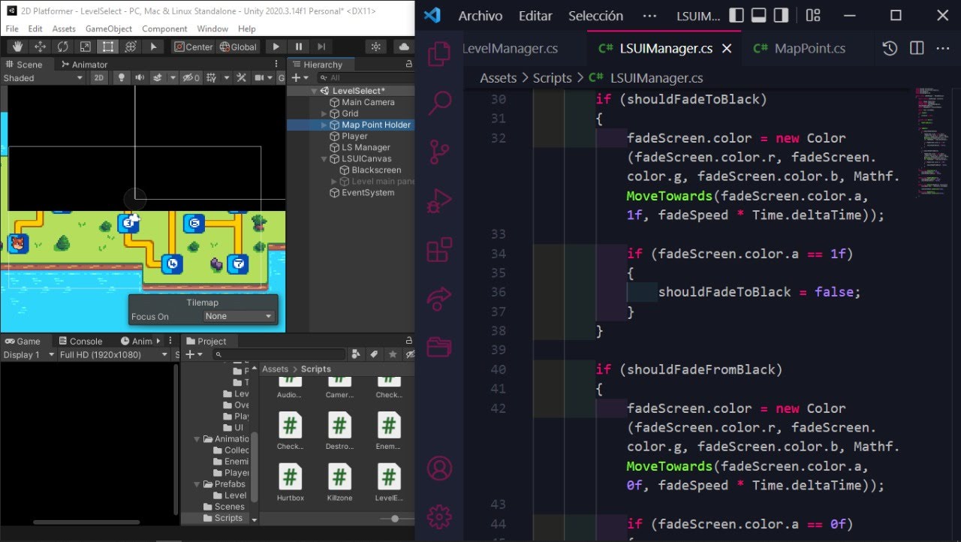Open VS Code Accounts icon

pyautogui.click(x=439, y=468)
